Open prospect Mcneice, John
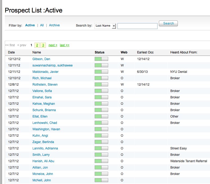Screen dimensions: 210x184 click(x=43, y=174)
